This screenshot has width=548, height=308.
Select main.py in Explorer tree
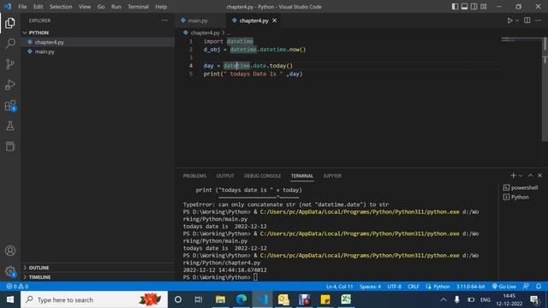pyautogui.click(x=98, y=51)
